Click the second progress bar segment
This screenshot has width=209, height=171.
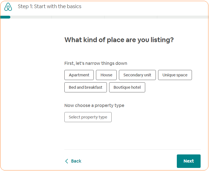78,17
